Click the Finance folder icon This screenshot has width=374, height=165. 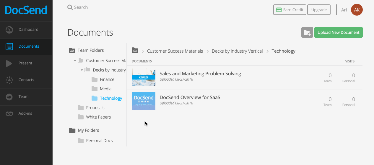coord(95,79)
